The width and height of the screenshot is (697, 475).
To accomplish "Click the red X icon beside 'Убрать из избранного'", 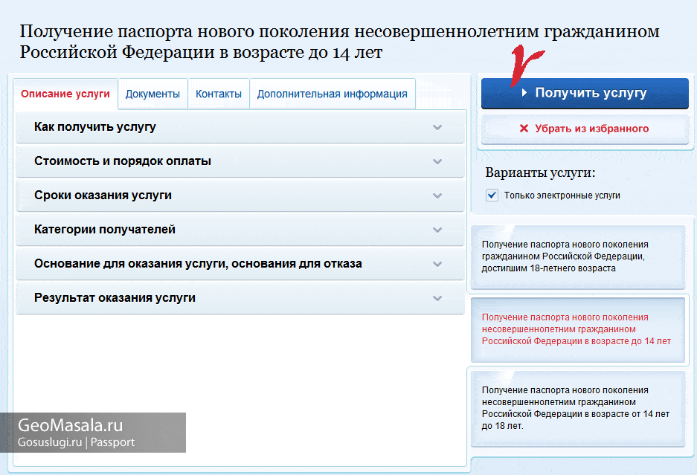I will tap(524, 129).
